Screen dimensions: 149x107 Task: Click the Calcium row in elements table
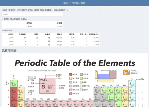pyautogui.click(x=51, y=38)
